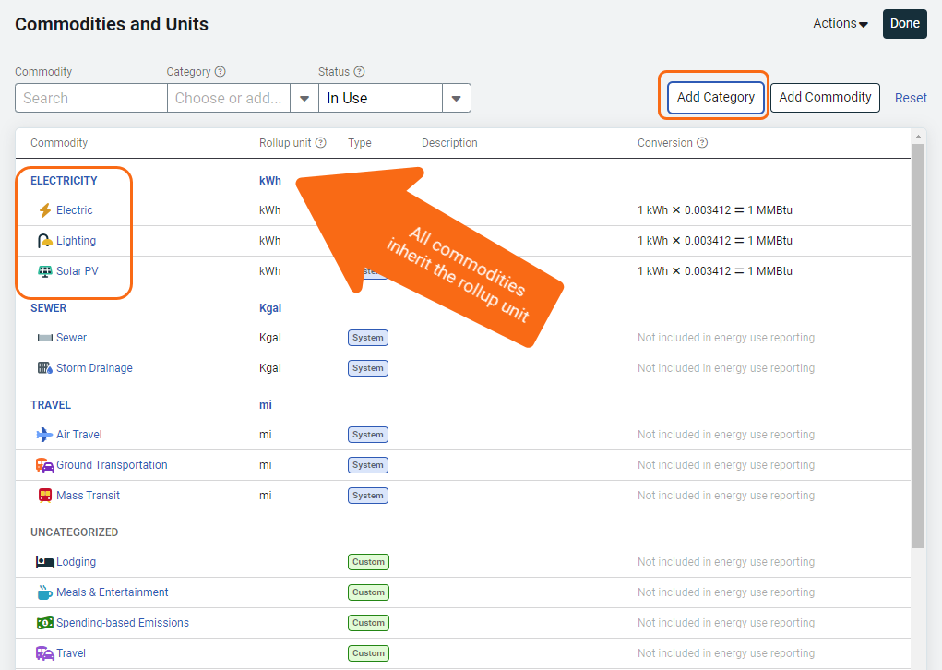The image size is (942, 670).
Task: Show help for Rollup unit column
Action: click(321, 142)
